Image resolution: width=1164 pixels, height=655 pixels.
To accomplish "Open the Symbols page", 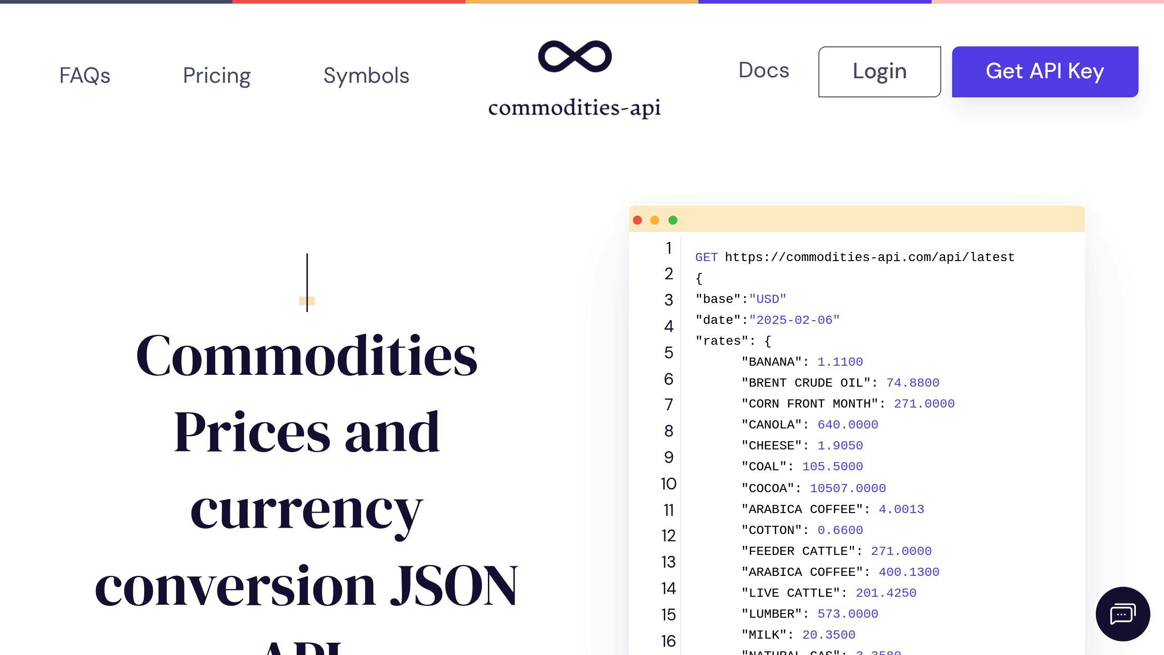I will pyautogui.click(x=366, y=76).
